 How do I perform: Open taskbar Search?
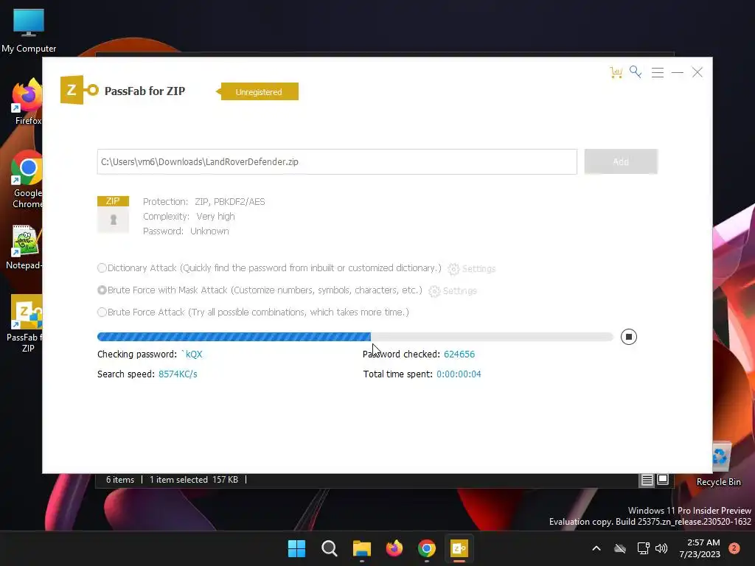[330, 548]
